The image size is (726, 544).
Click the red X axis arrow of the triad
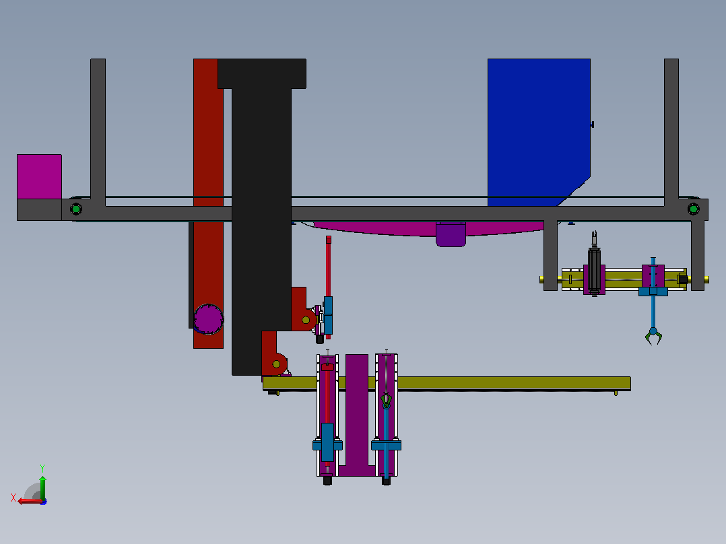pos(29,502)
